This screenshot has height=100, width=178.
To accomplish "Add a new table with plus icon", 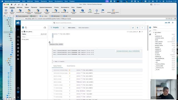I will click(44, 34).
